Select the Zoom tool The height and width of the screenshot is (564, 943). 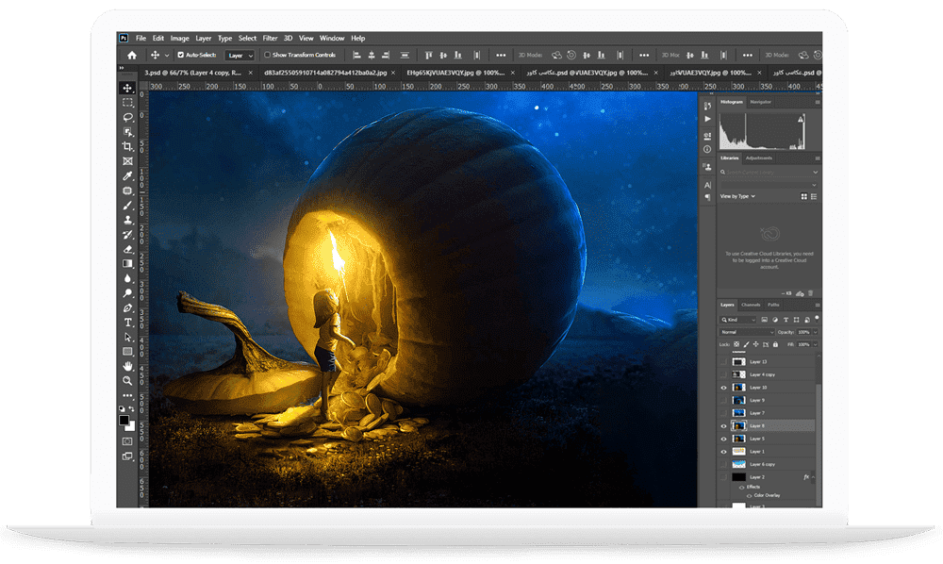tap(127, 381)
